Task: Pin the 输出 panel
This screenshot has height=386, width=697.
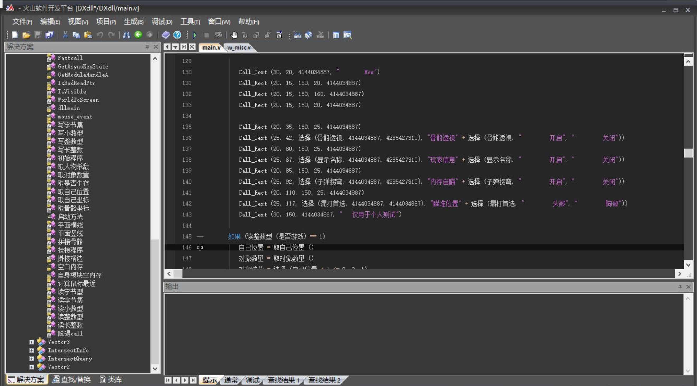Action: click(680, 287)
